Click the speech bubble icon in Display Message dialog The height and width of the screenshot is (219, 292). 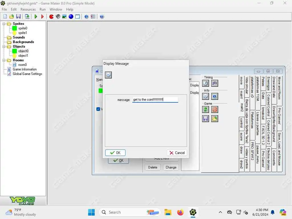pyautogui.click(x=108, y=75)
